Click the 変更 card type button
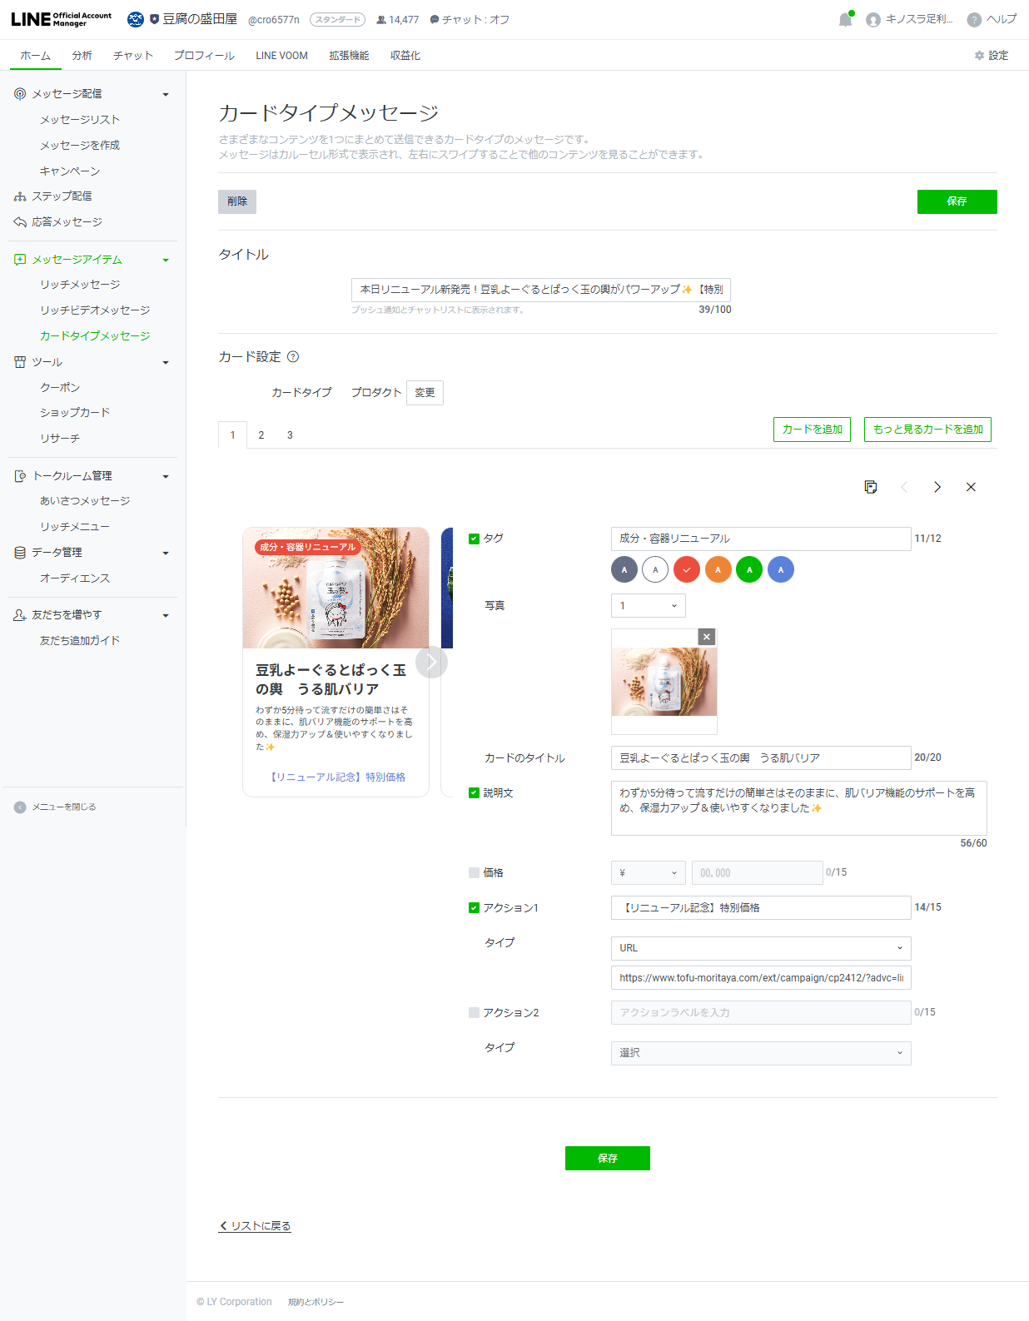 pos(425,393)
